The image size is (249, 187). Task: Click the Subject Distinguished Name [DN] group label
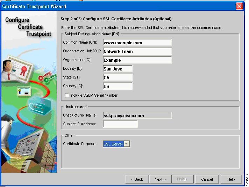(92, 34)
